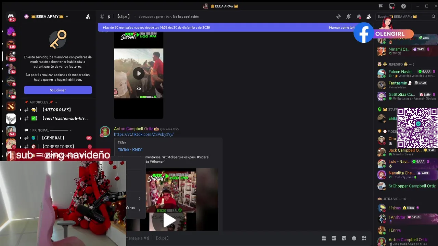The width and height of the screenshot is (438, 246).
Task: Click the FEKA tag beside 1sisas
Action: click(409, 208)
